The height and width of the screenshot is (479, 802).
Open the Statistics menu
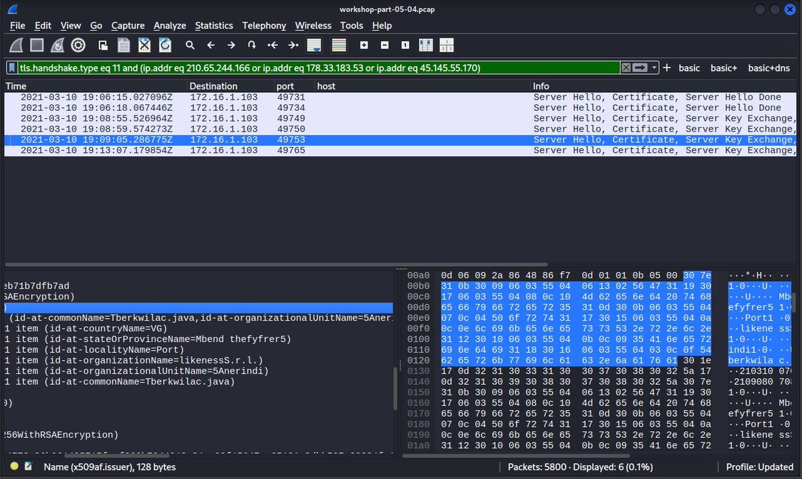[214, 25]
